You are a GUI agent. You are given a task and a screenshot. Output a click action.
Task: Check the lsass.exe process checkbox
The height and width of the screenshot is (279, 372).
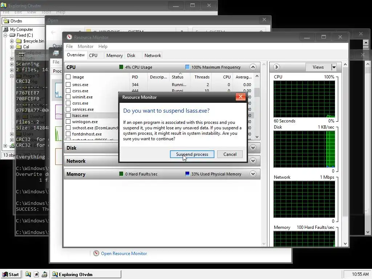[68, 115]
